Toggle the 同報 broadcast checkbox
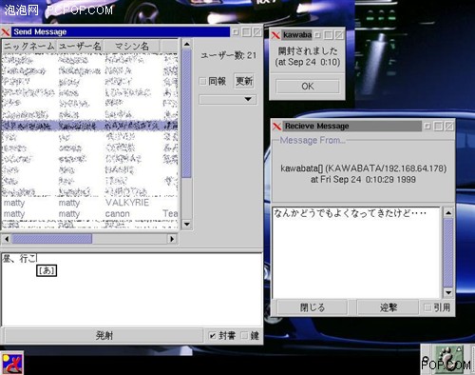Viewport: 475px width, 375px height. coord(202,82)
